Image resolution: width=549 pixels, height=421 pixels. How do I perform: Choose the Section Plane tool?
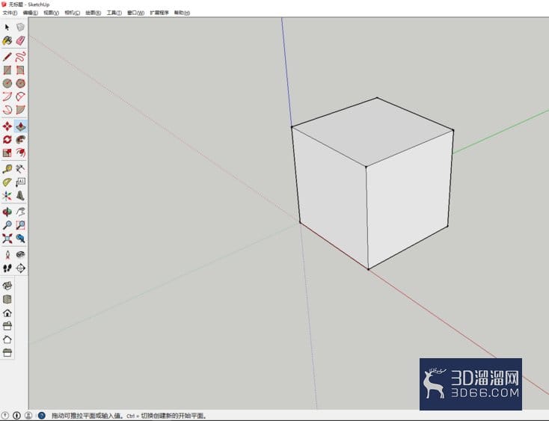point(20,268)
